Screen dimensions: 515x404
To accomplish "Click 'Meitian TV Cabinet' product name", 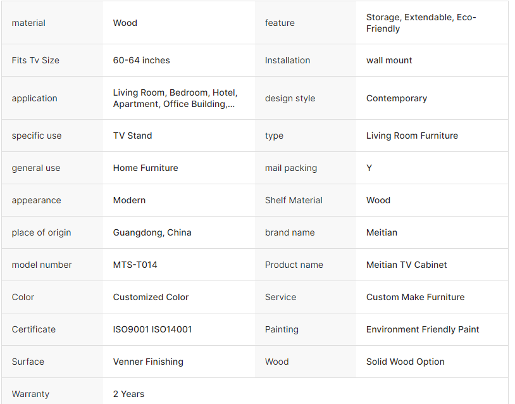I will [x=406, y=265].
